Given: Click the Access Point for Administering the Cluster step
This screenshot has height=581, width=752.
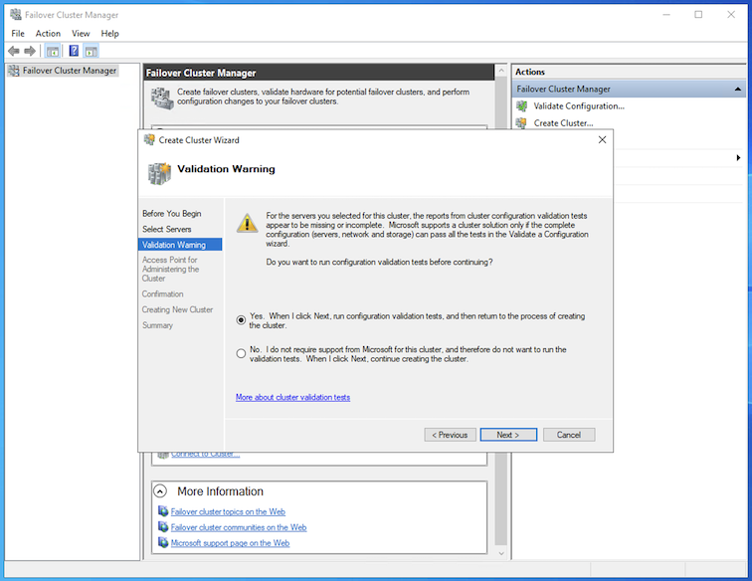Looking at the screenshot, I should (171, 270).
